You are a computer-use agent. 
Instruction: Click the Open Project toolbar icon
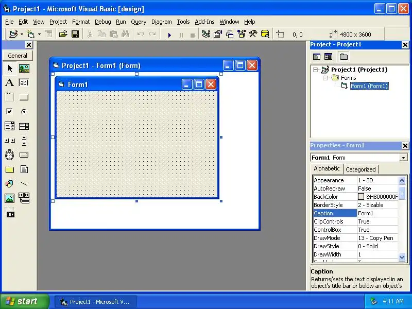[63, 34]
